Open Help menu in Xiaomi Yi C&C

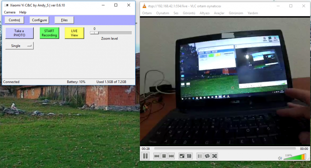tap(23, 12)
